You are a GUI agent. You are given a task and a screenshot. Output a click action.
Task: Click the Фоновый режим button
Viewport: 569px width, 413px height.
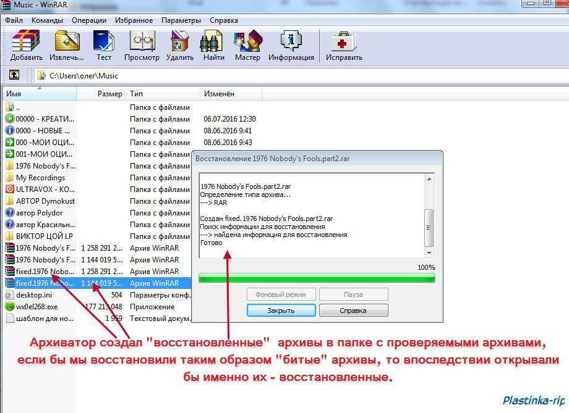click(x=281, y=294)
